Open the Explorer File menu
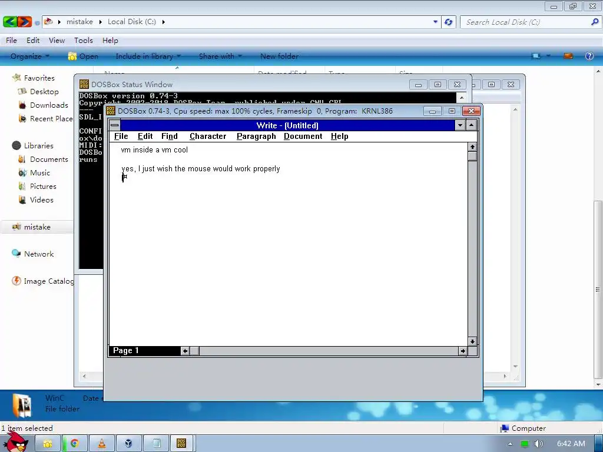This screenshot has height=452, width=603. pyautogui.click(x=11, y=41)
